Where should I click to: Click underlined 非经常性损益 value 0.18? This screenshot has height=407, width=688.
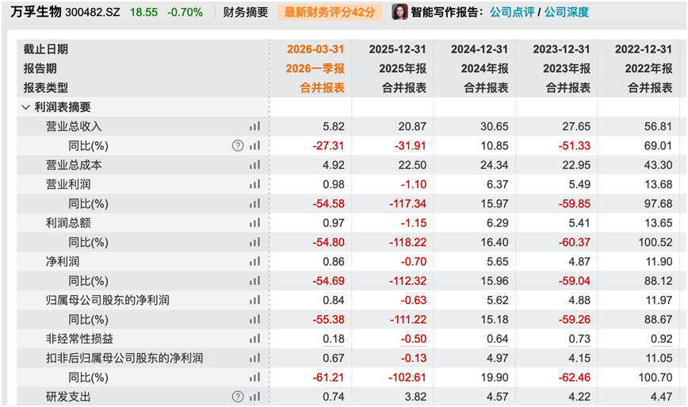334,339
